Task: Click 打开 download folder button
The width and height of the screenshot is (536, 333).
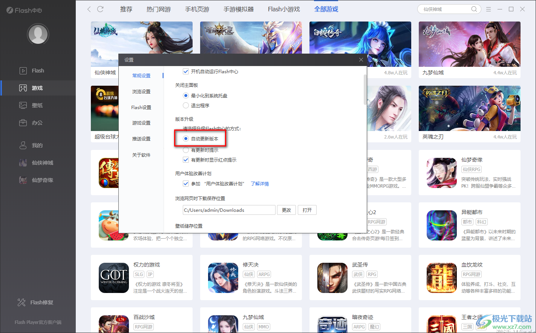Action: click(x=307, y=210)
